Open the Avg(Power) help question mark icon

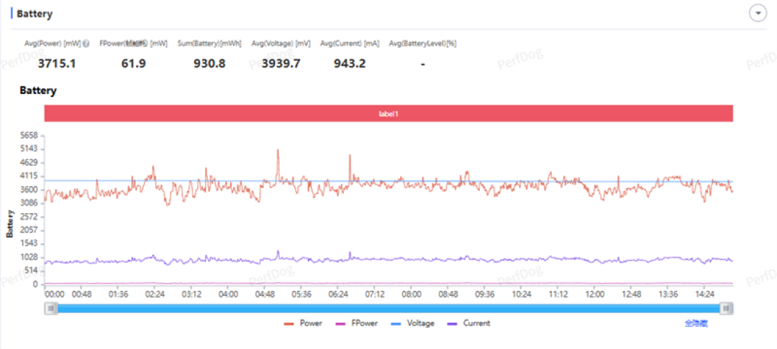[86, 44]
